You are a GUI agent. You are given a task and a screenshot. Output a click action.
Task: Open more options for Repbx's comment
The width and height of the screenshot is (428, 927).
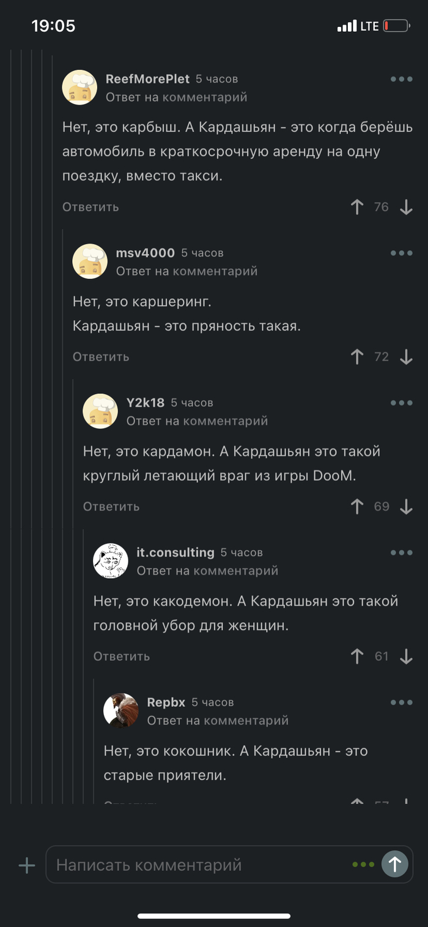click(402, 702)
